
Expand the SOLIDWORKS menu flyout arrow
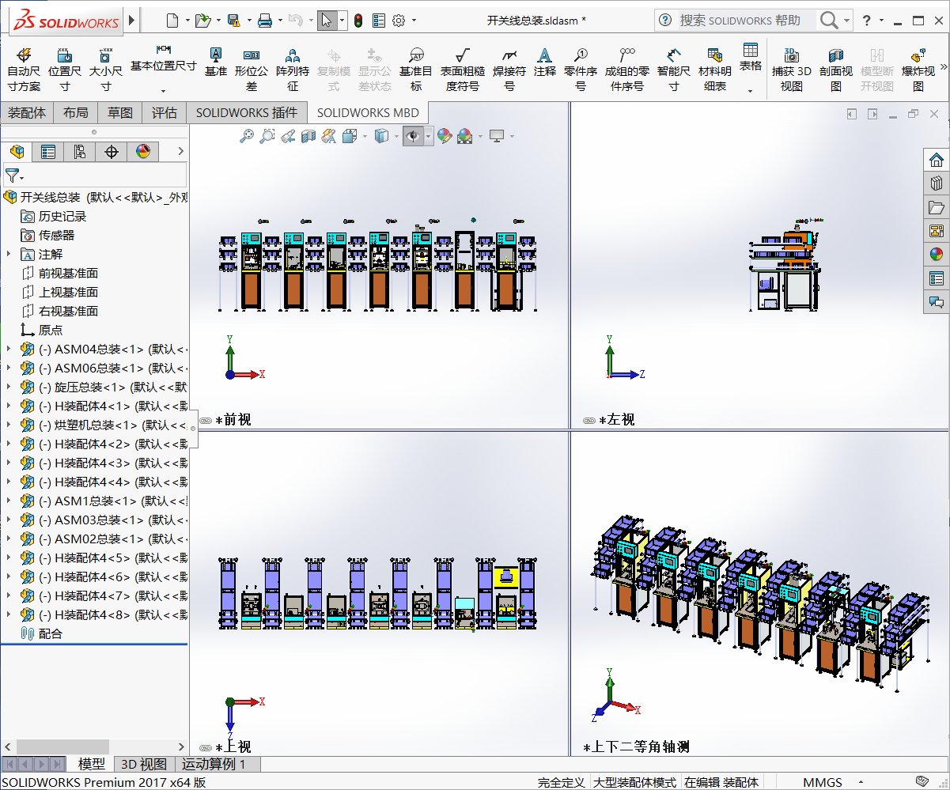click(x=131, y=21)
